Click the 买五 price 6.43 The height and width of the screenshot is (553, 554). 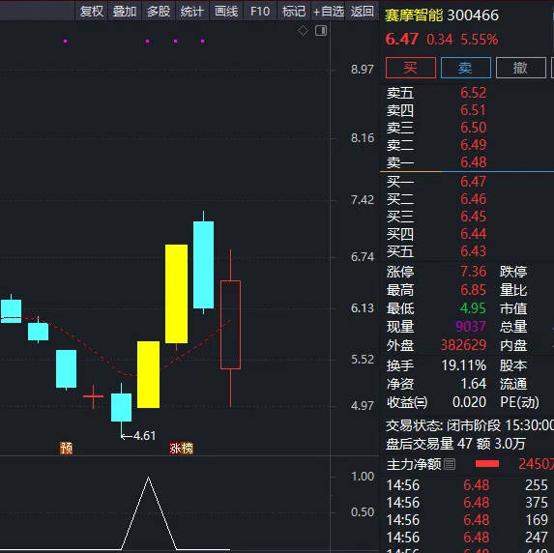pos(473,251)
